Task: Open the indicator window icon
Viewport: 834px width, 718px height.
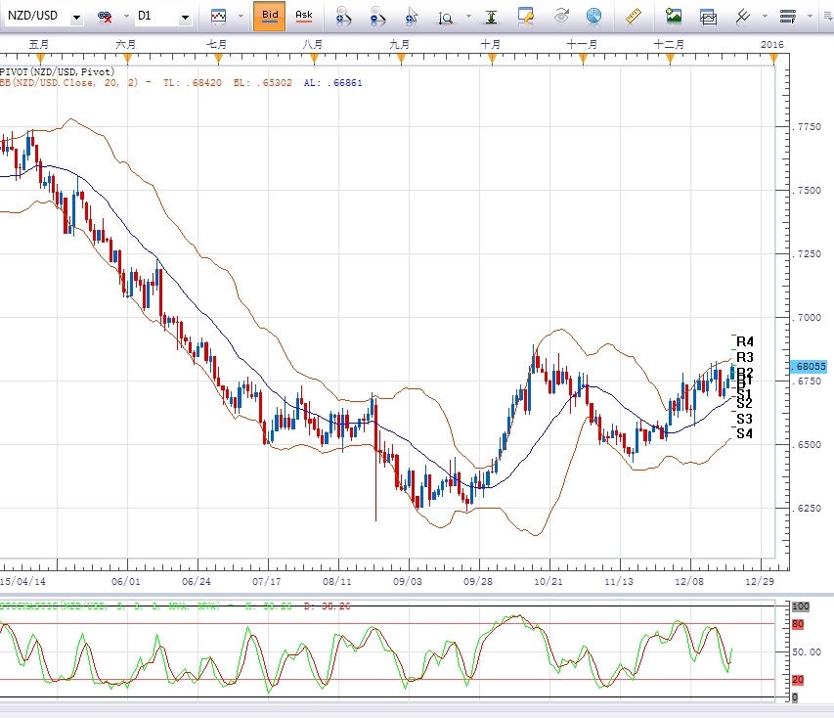Action: (708, 17)
